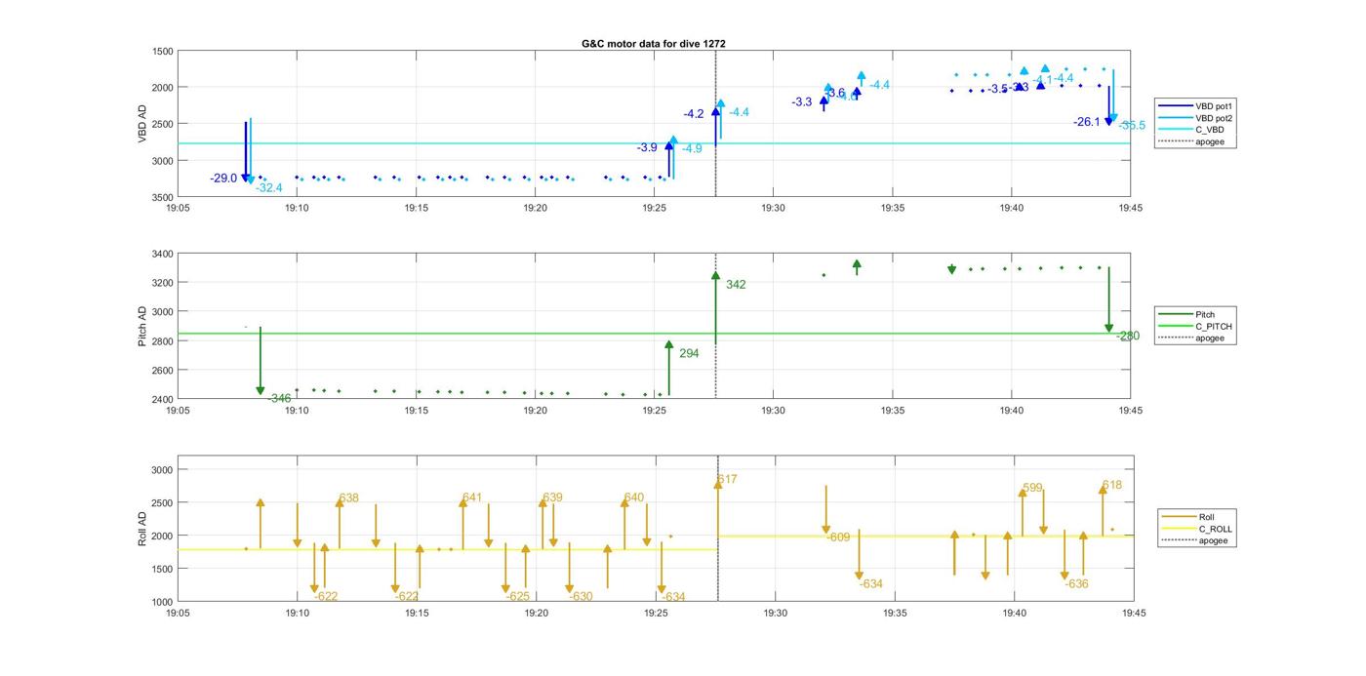The image size is (1366, 676).
Task: Click the '-35.5' VBD data label
Action: pyautogui.click(x=1132, y=126)
